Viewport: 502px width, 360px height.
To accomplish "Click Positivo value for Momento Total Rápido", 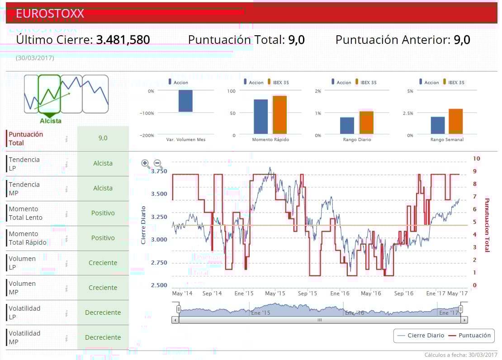I will point(103,238).
